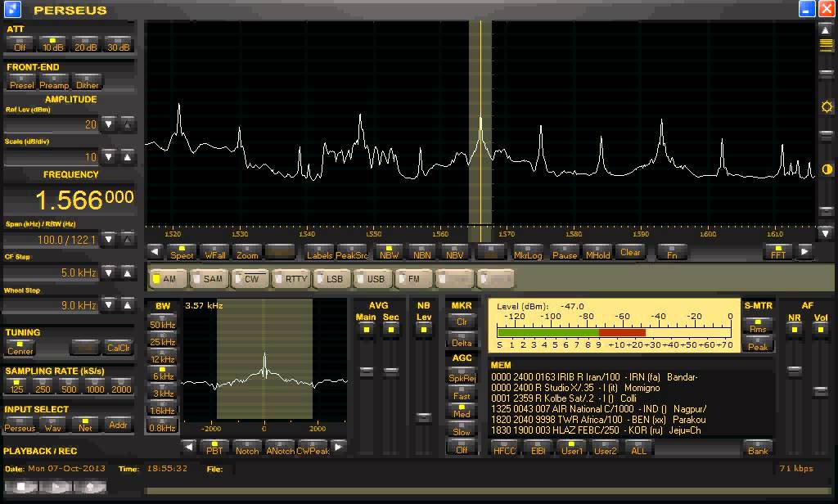Click the Center tuning button
Viewport: 838px width, 504px height.
(x=20, y=348)
